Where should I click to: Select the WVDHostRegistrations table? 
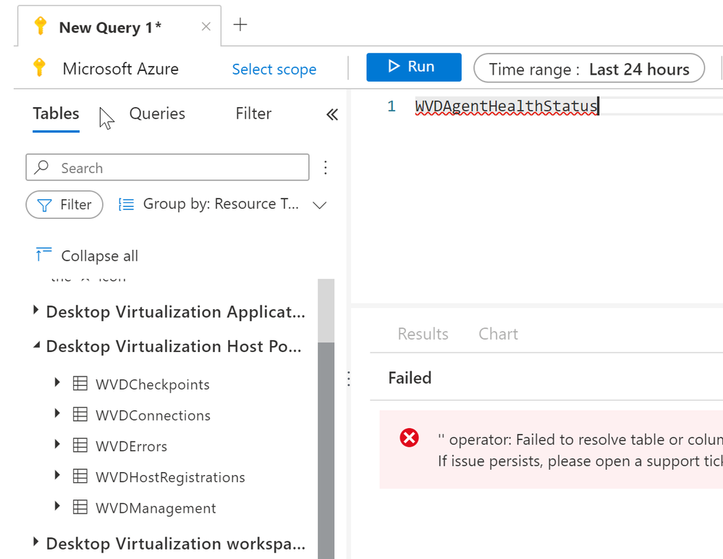[x=170, y=477]
